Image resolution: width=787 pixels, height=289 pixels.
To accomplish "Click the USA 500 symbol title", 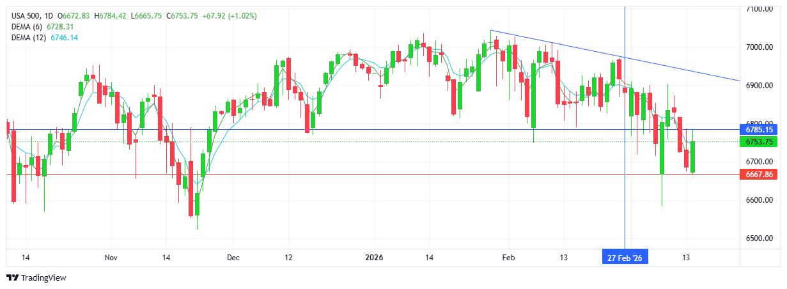I will pos(26,15).
